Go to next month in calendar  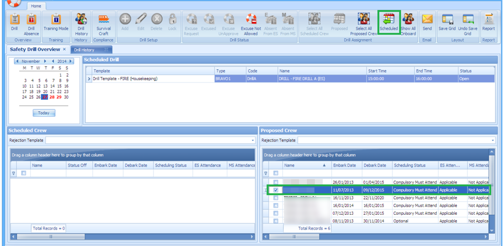click(x=45, y=61)
